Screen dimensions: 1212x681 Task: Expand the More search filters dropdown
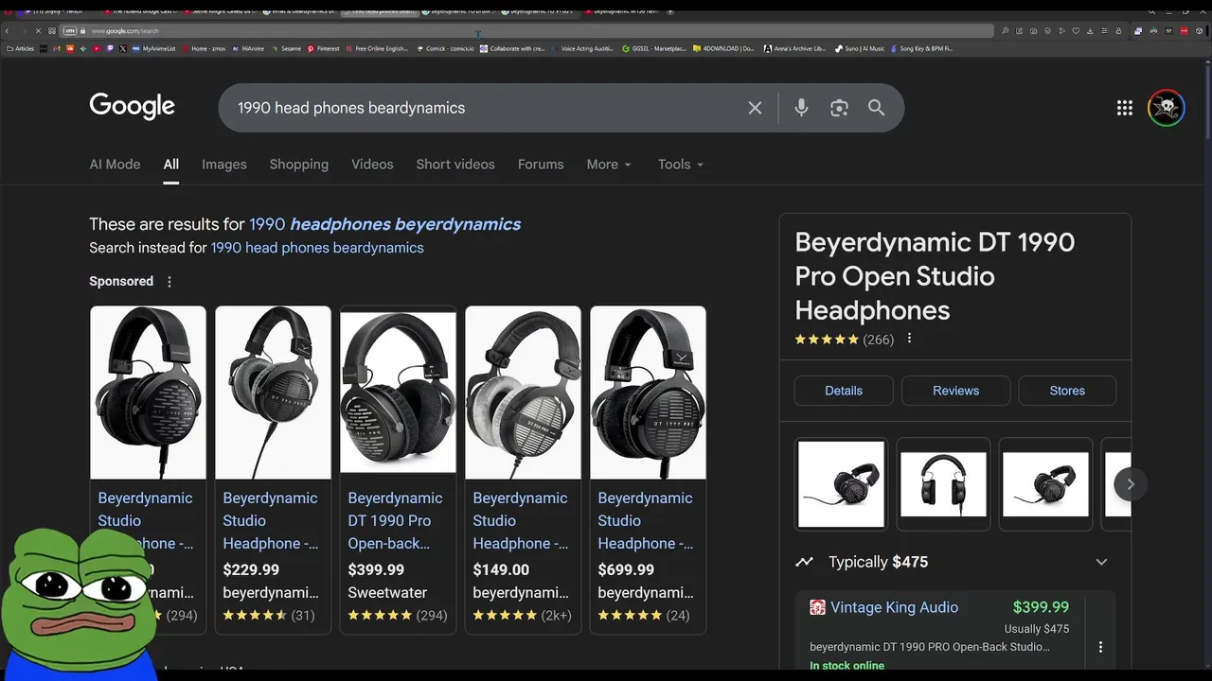pyautogui.click(x=609, y=165)
